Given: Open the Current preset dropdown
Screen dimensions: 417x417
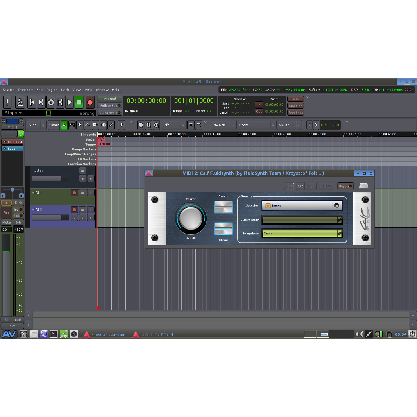Looking at the screenshot, I should (x=302, y=220).
